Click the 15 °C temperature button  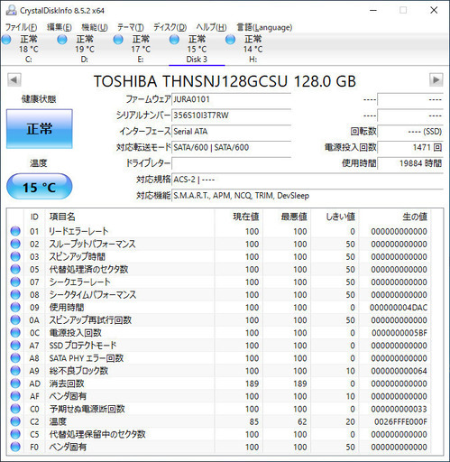coord(40,187)
